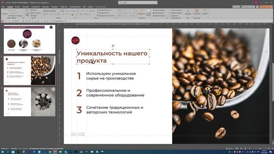The height and width of the screenshot is (154, 274).
Task: Click the Present in Teams button
Action: click(248, 7)
